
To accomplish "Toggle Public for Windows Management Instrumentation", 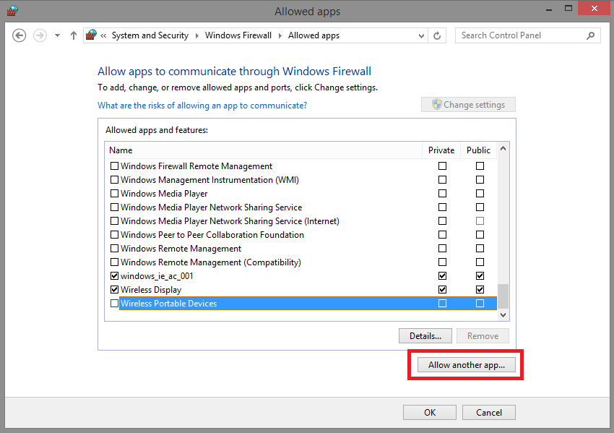I will [x=480, y=180].
